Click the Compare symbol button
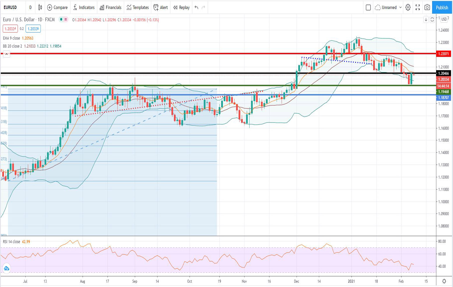 [57, 7]
